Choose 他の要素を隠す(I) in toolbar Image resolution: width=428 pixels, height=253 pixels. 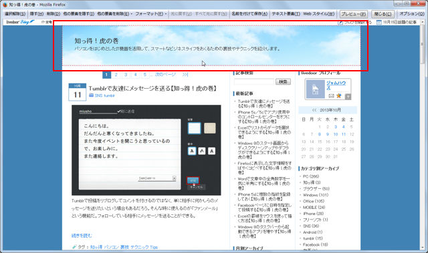click(x=79, y=13)
